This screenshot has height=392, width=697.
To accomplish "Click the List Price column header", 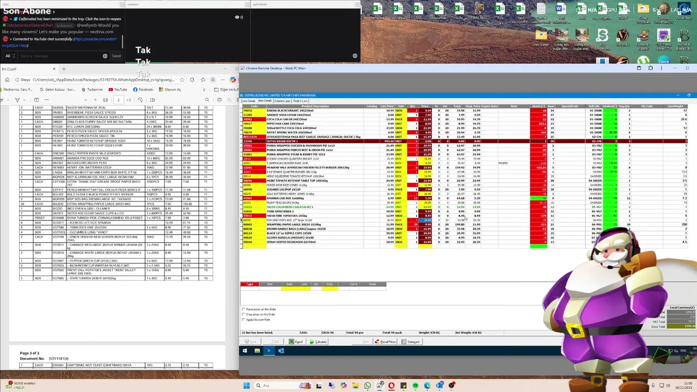I will pyautogui.click(x=387, y=106).
